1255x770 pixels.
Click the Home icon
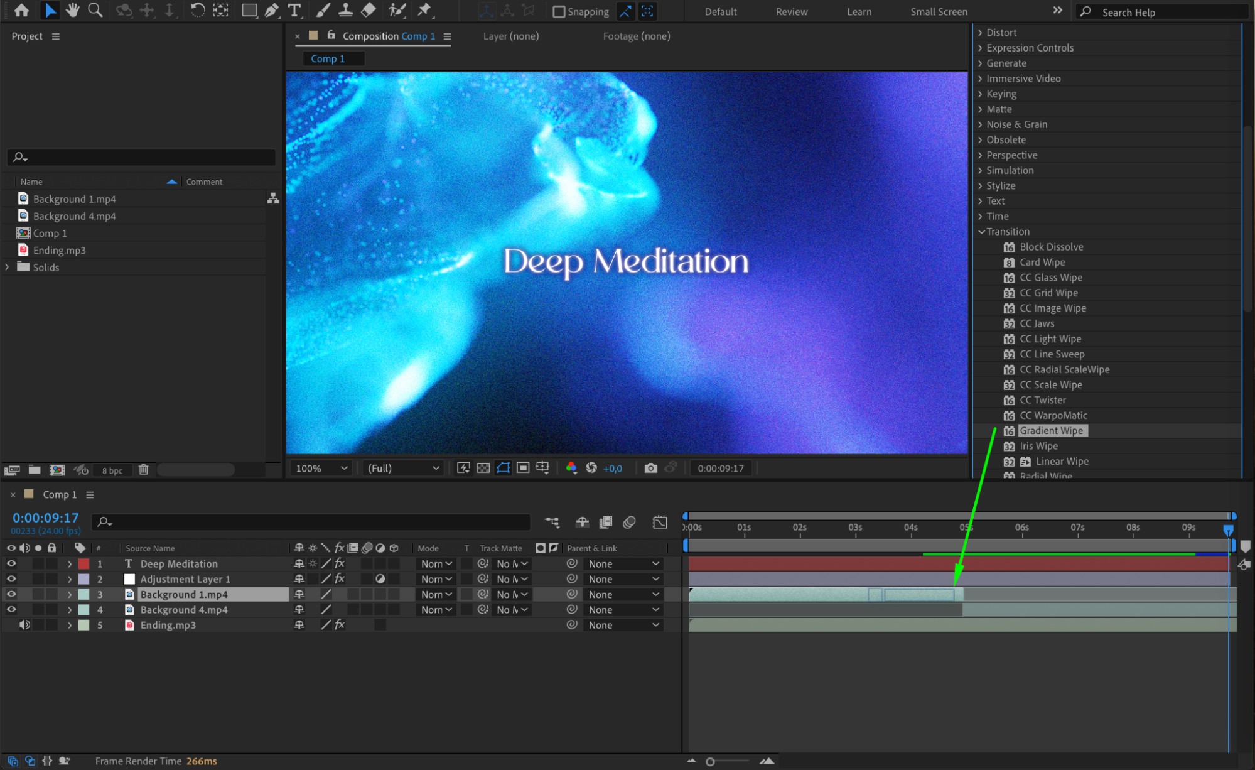tap(21, 10)
